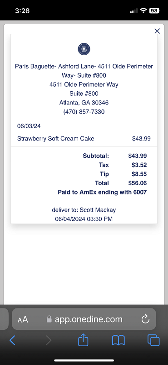Close the receipt with the X icon
Viewport: 168px width, 365px height.
tap(157, 31)
